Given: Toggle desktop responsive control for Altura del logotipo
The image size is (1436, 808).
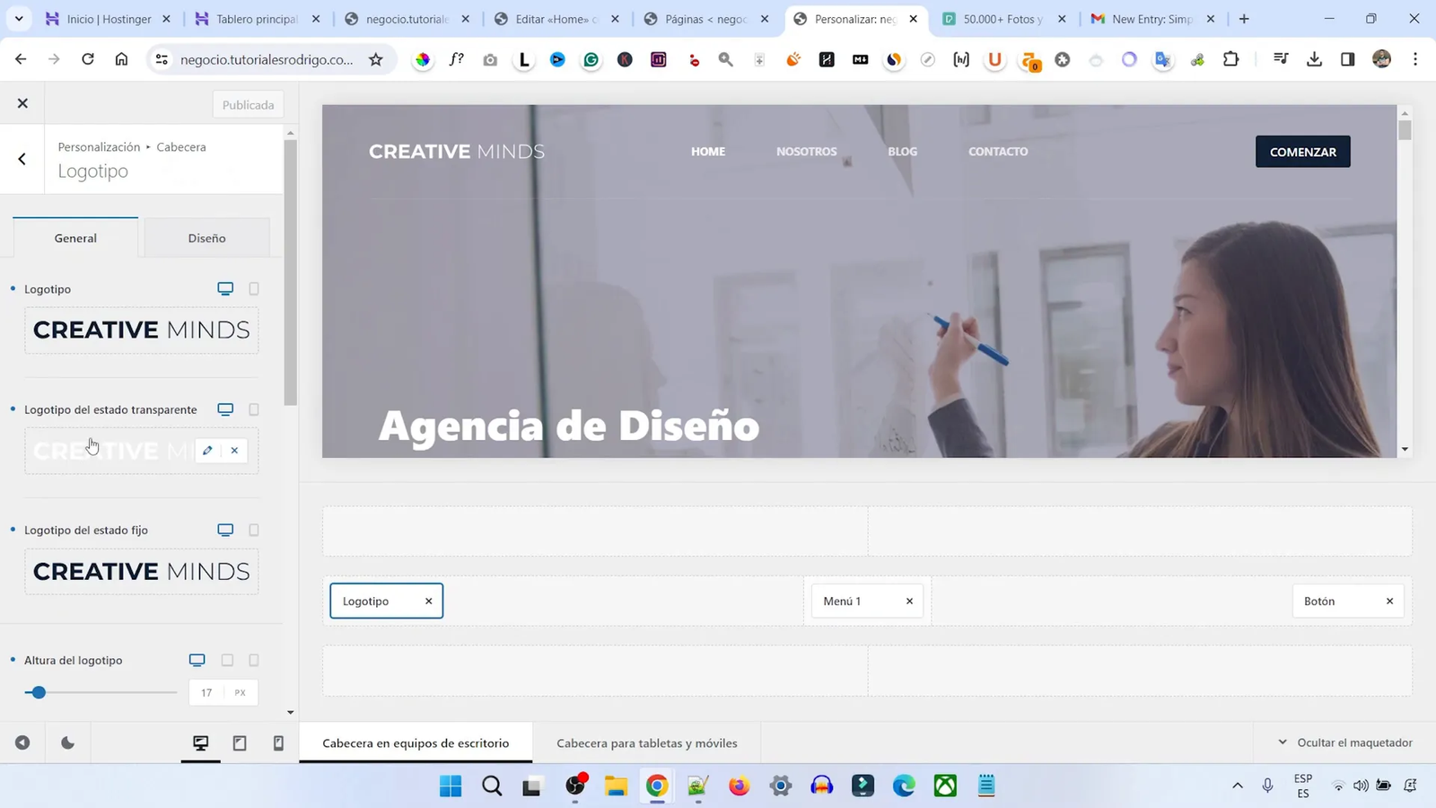Looking at the screenshot, I should coord(197,660).
